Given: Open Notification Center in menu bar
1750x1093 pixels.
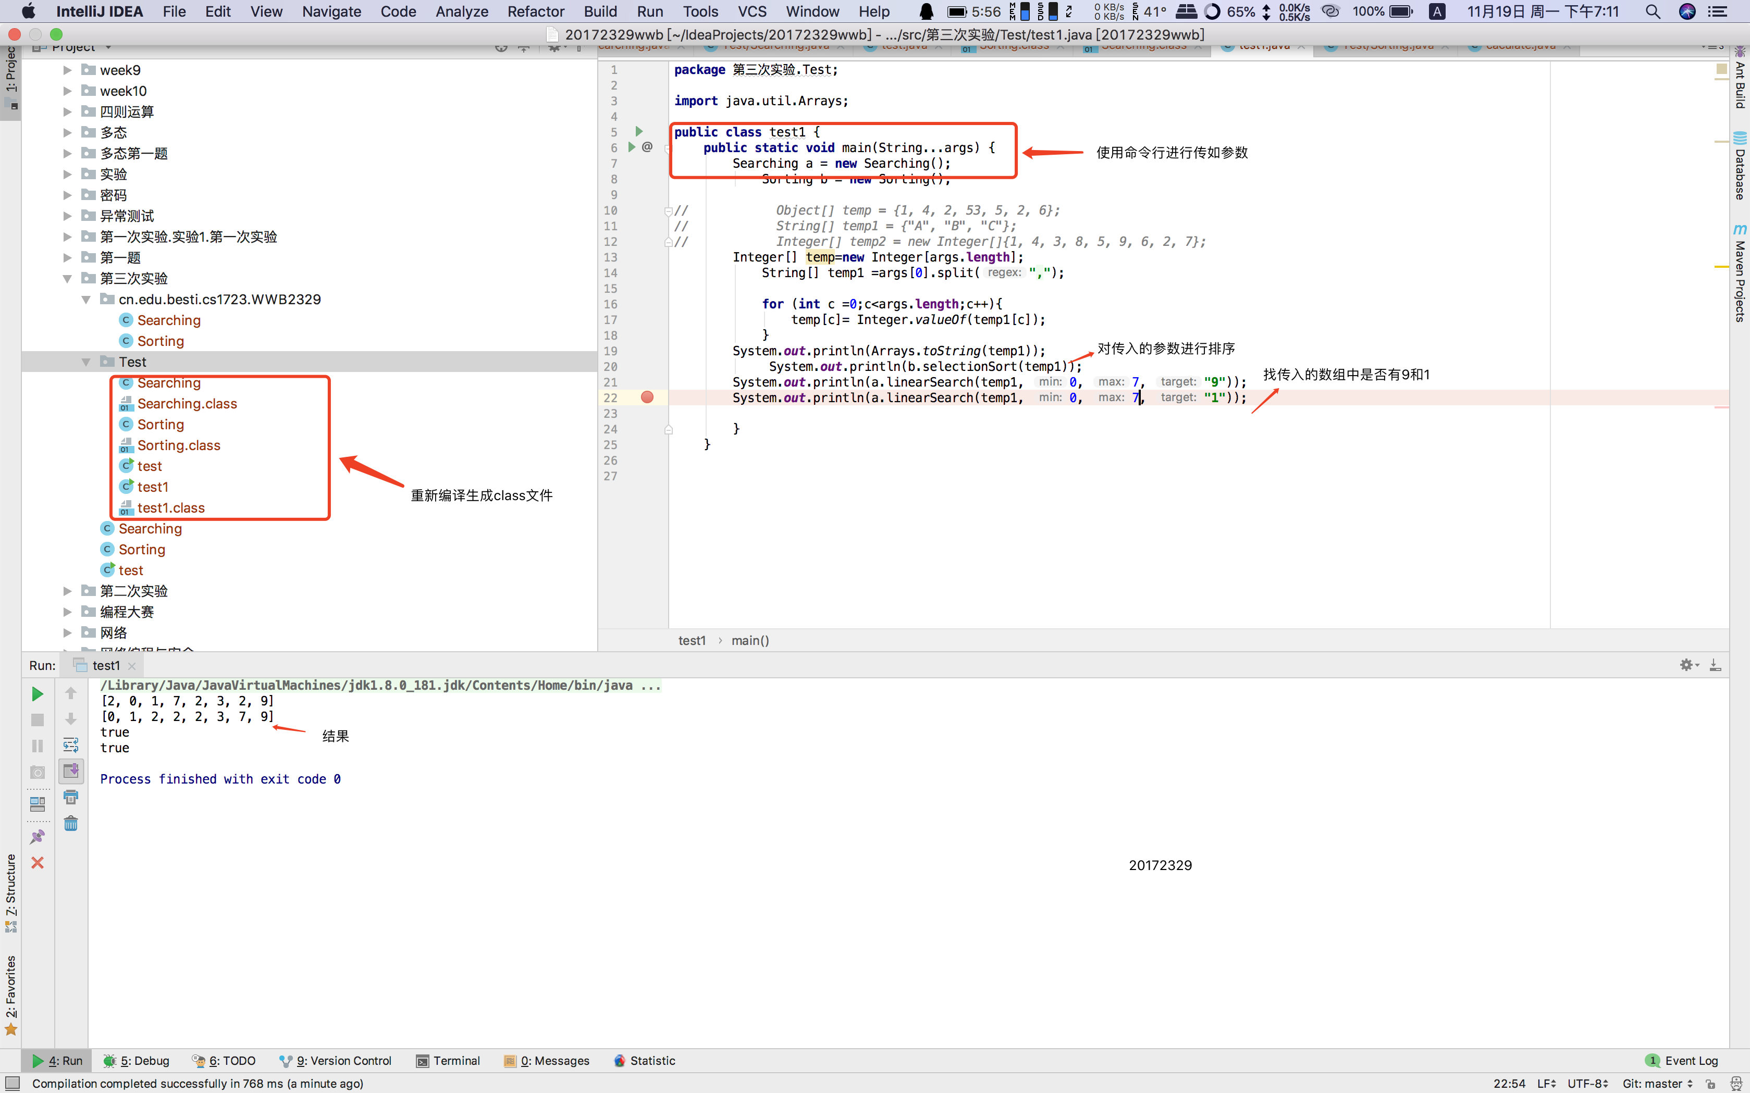Looking at the screenshot, I should [1718, 11].
